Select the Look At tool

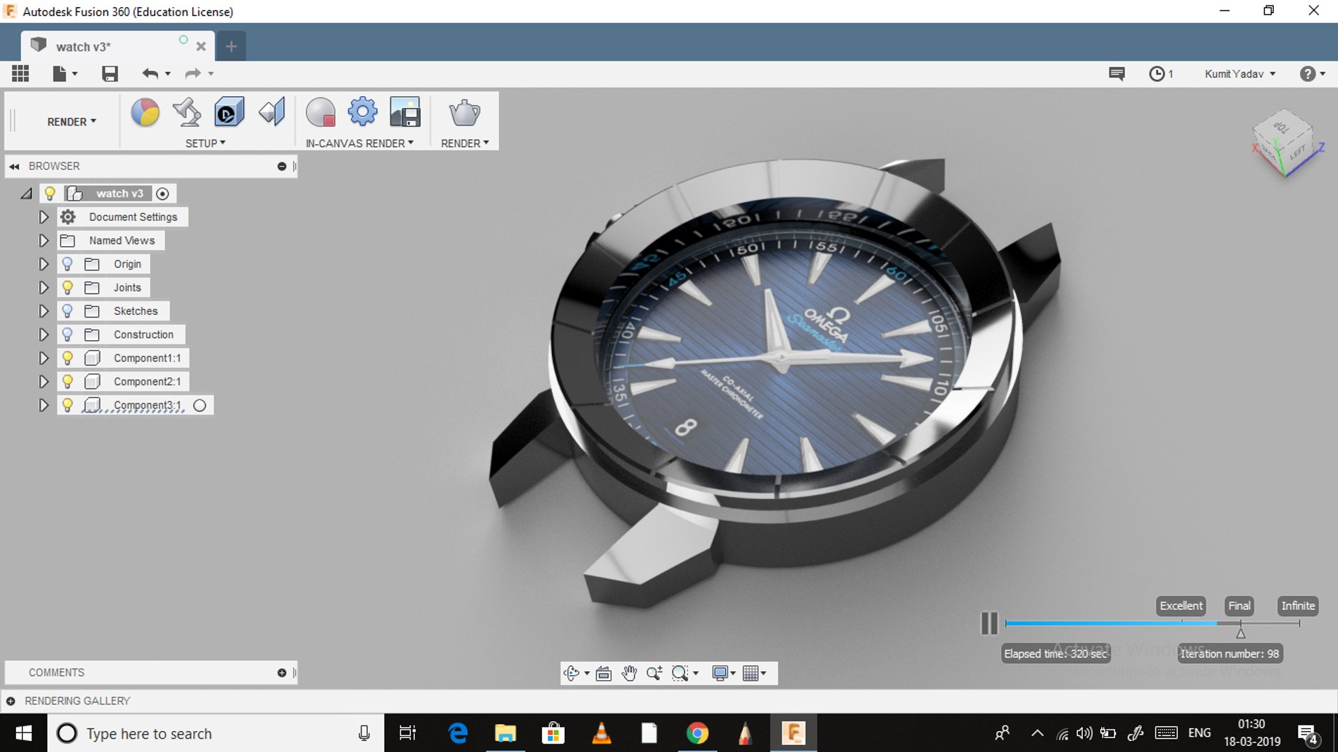[x=604, y=673]
